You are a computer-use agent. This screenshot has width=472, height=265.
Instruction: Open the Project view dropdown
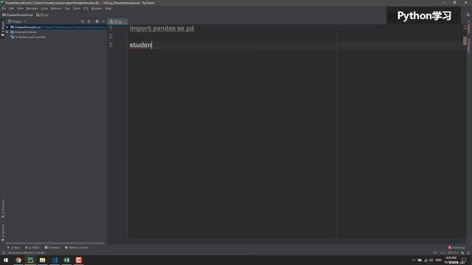point(17,21)
